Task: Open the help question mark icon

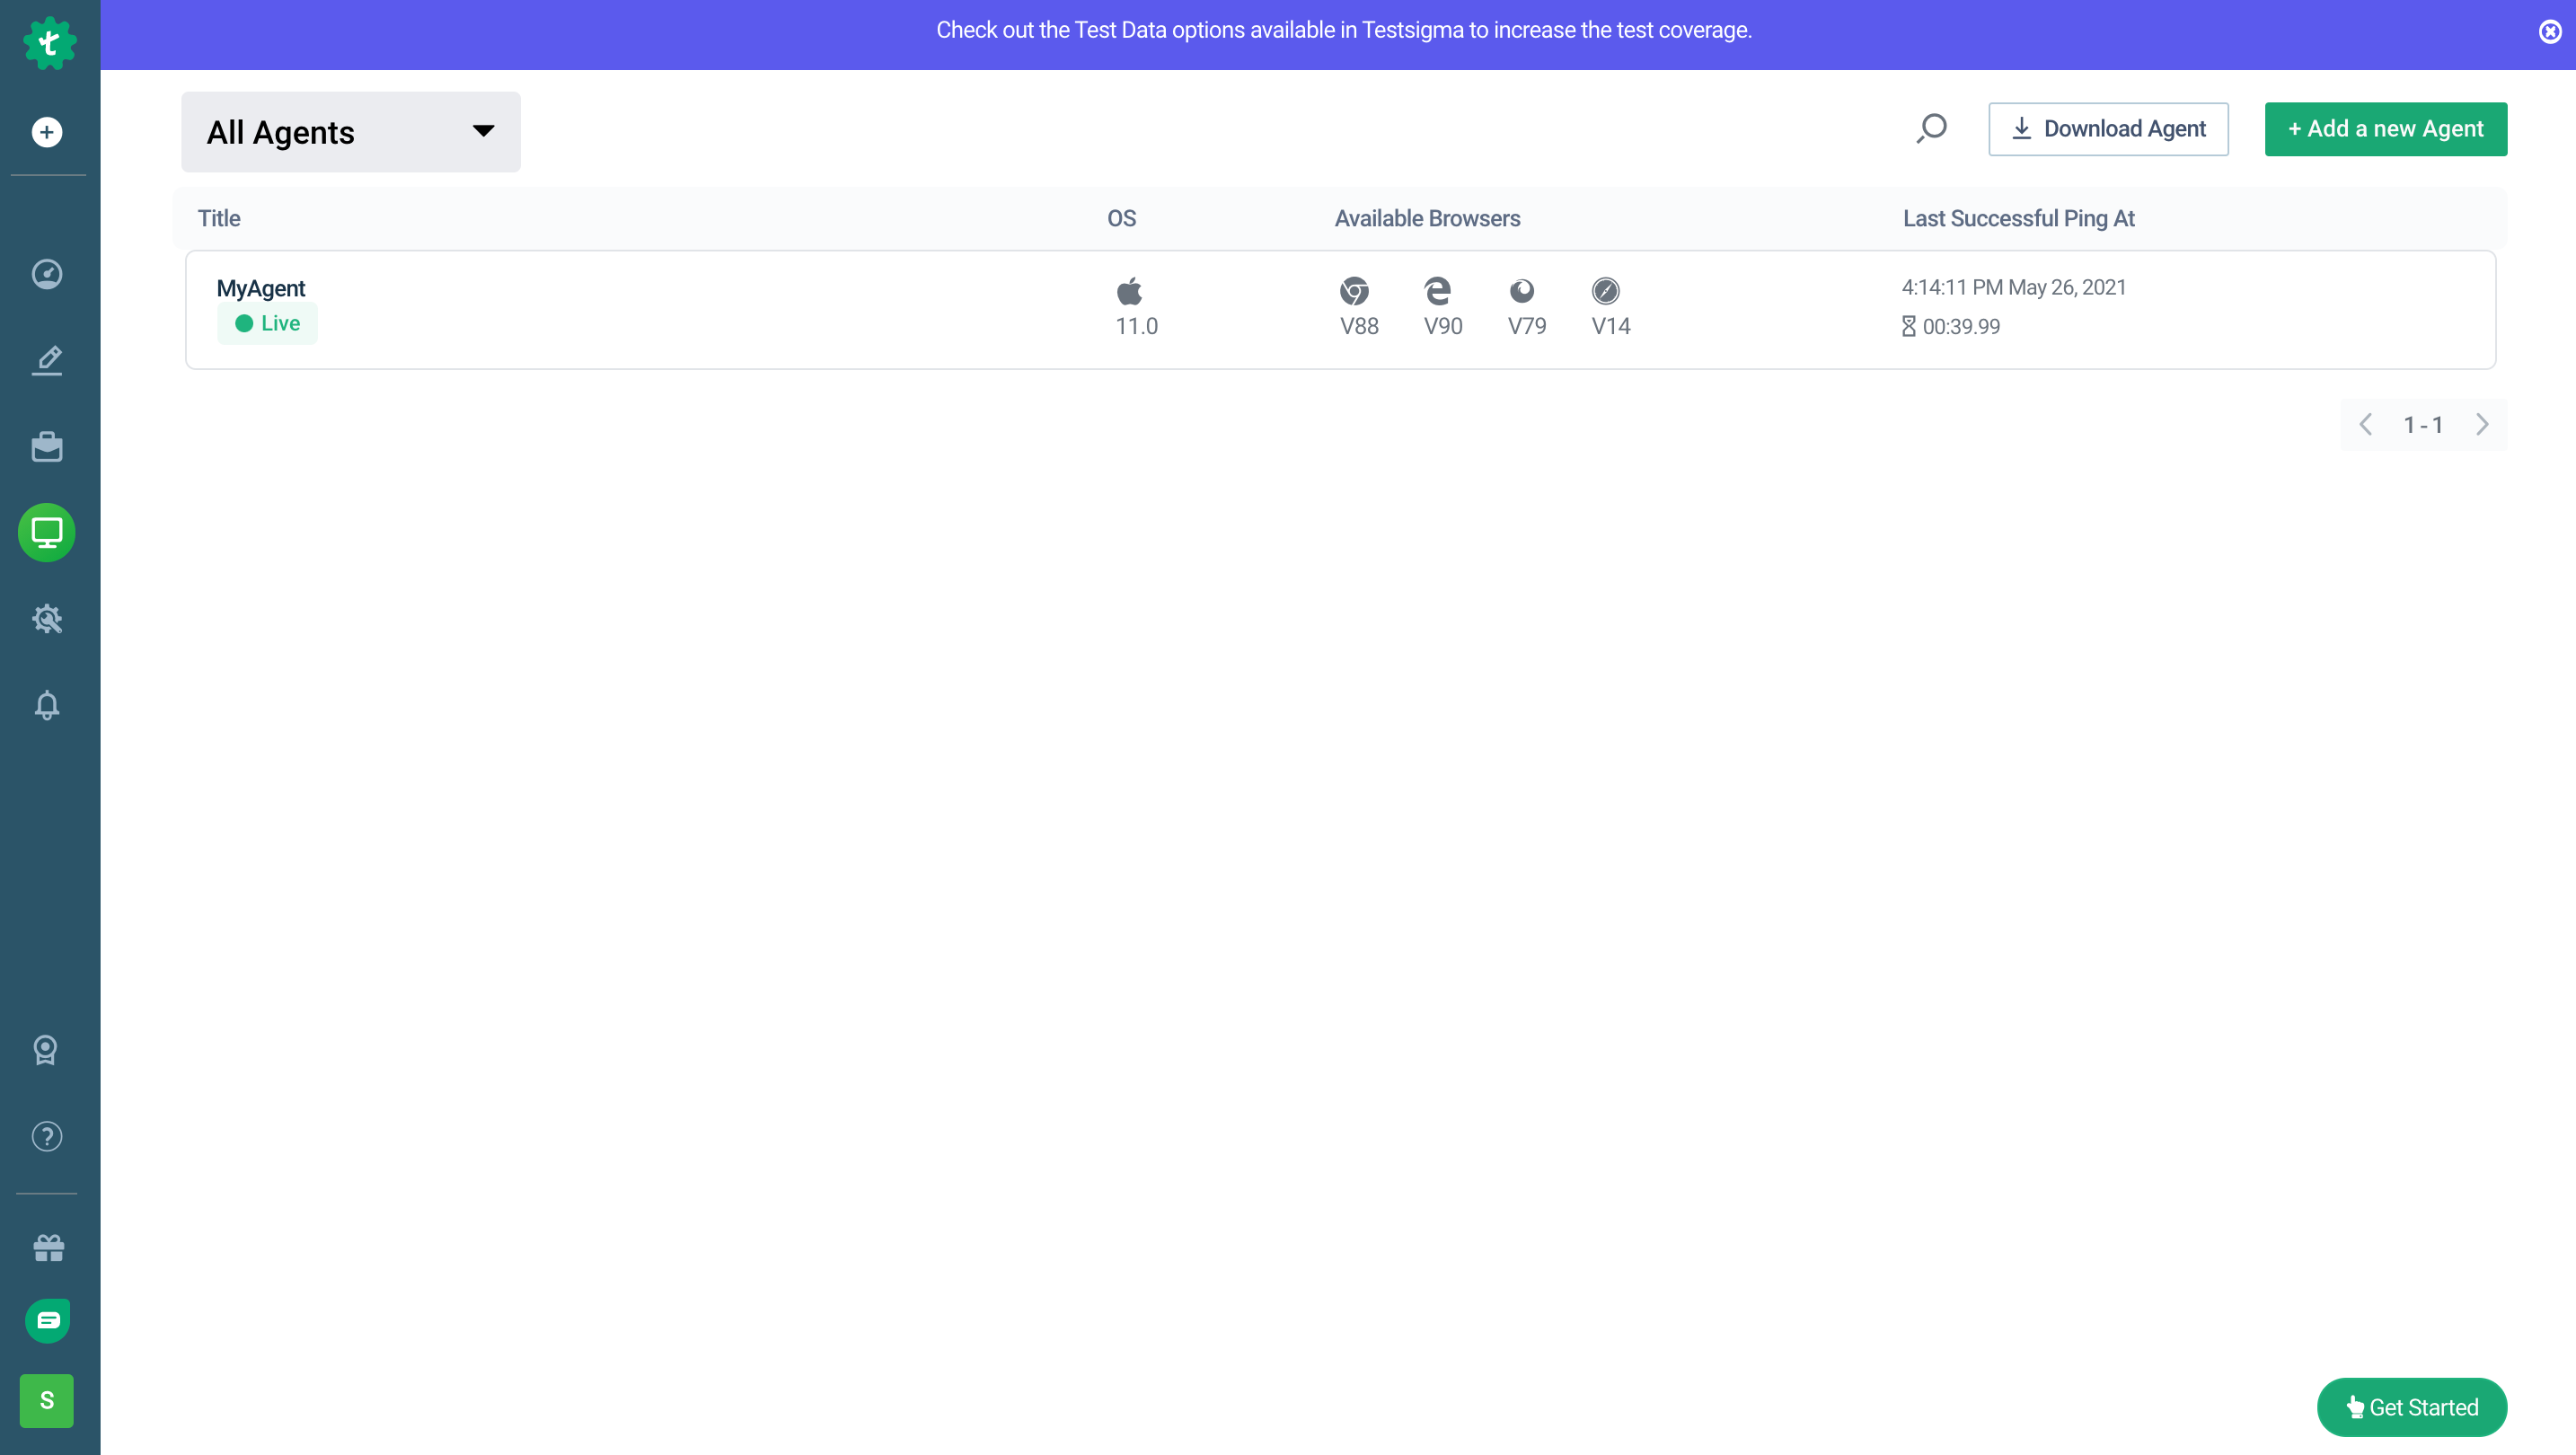Action: 47,1136
